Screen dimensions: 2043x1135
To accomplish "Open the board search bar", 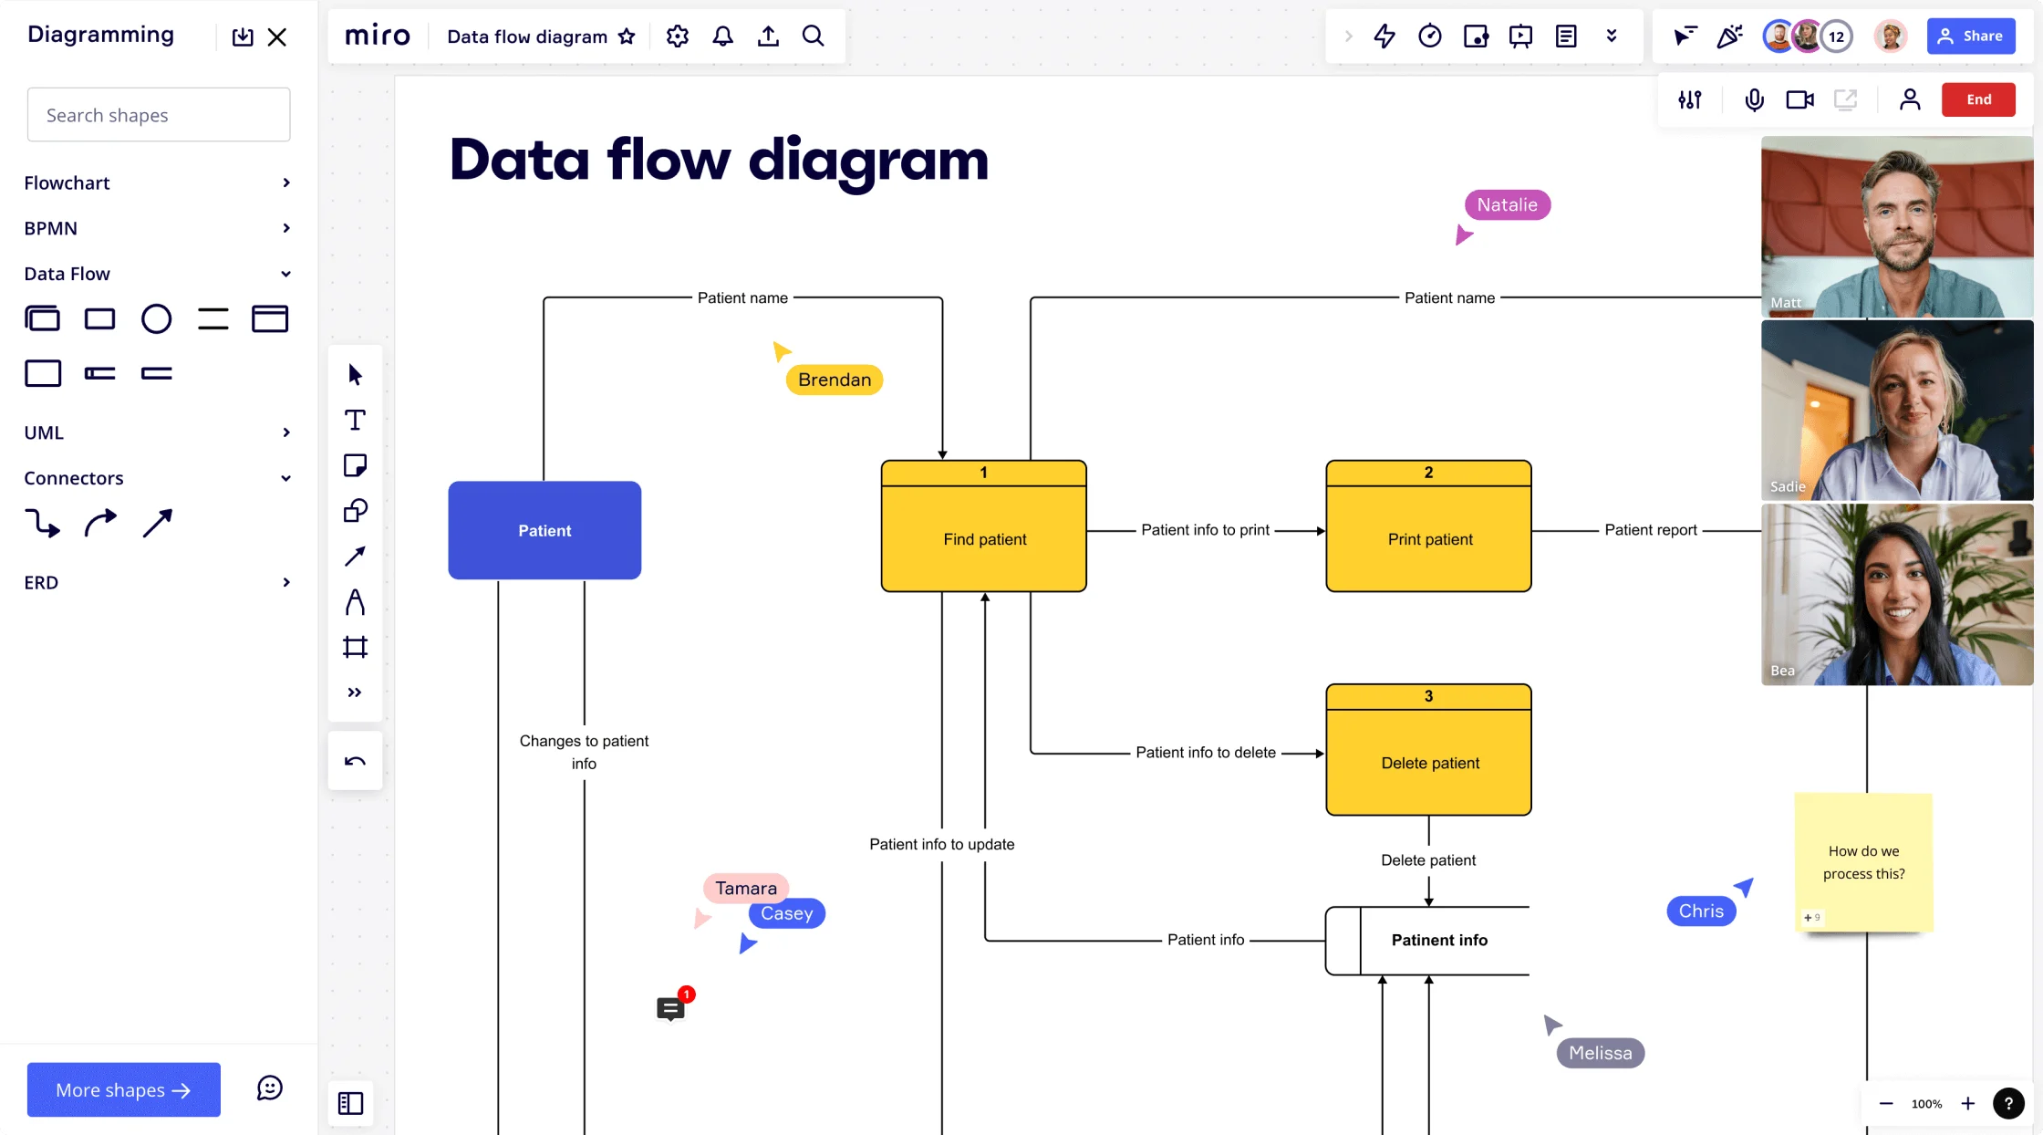I will coord(813,35).
